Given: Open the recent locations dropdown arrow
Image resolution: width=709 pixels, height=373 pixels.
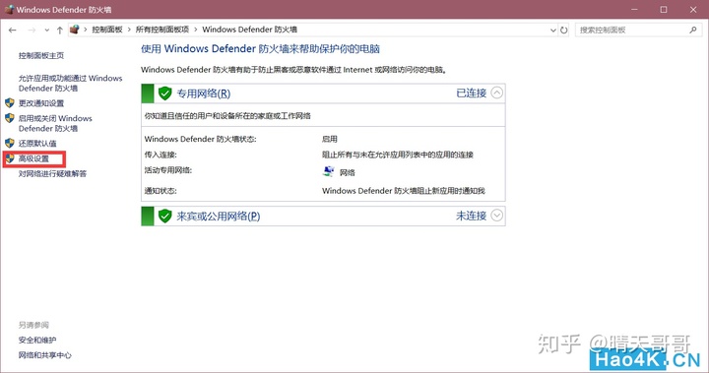Looking at the screenshot, I should pos(47,31).
